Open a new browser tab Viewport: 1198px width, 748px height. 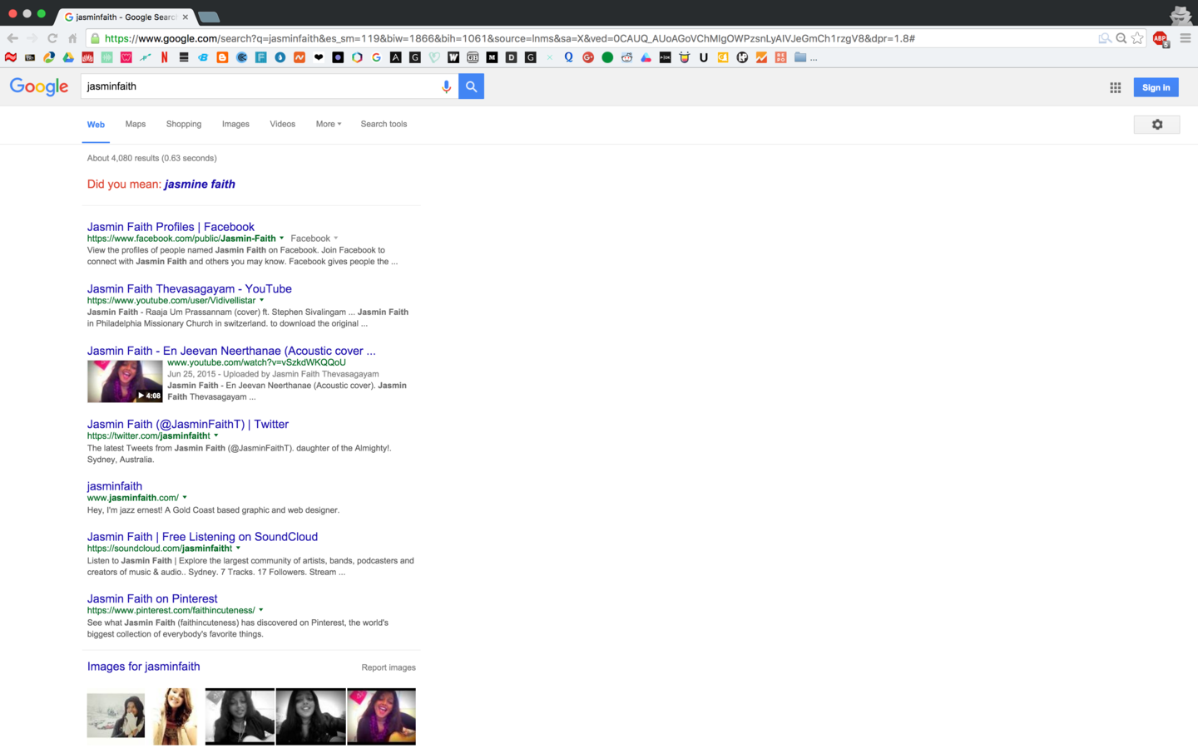point(209,17)
